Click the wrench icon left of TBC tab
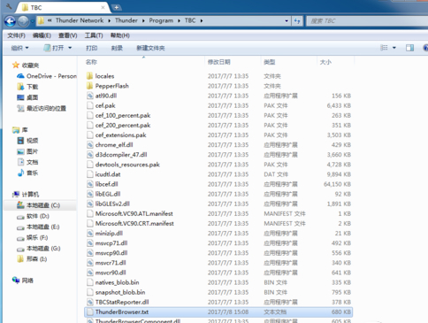This screenshot has width=428, height=323. (x=9, y=6)
